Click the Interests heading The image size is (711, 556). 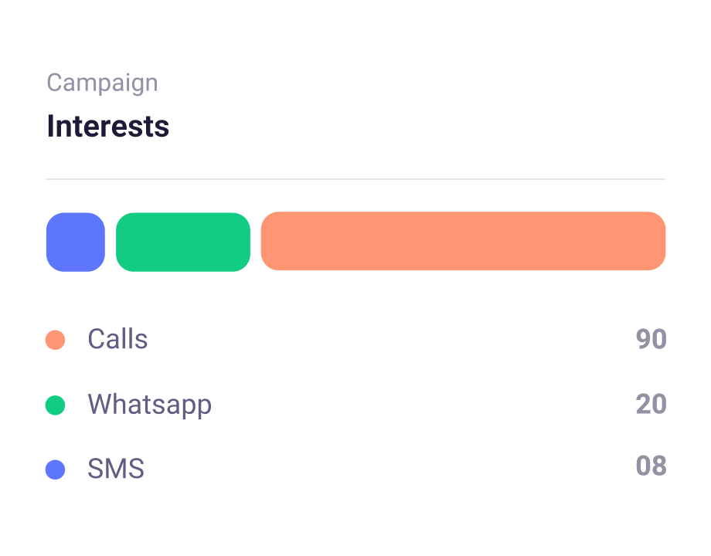108,126
